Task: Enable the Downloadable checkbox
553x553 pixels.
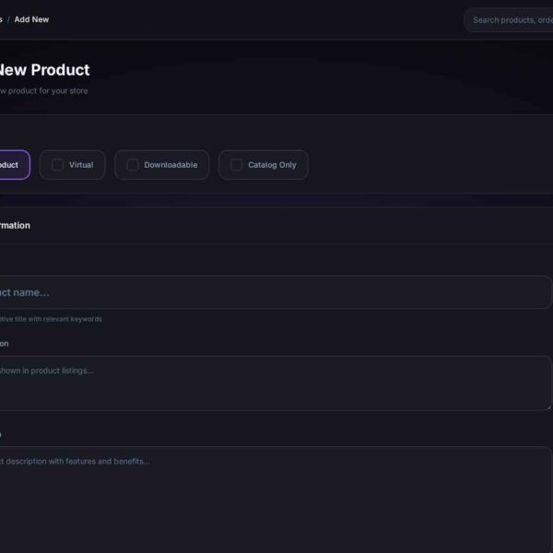Action: [x=133, y=165]
